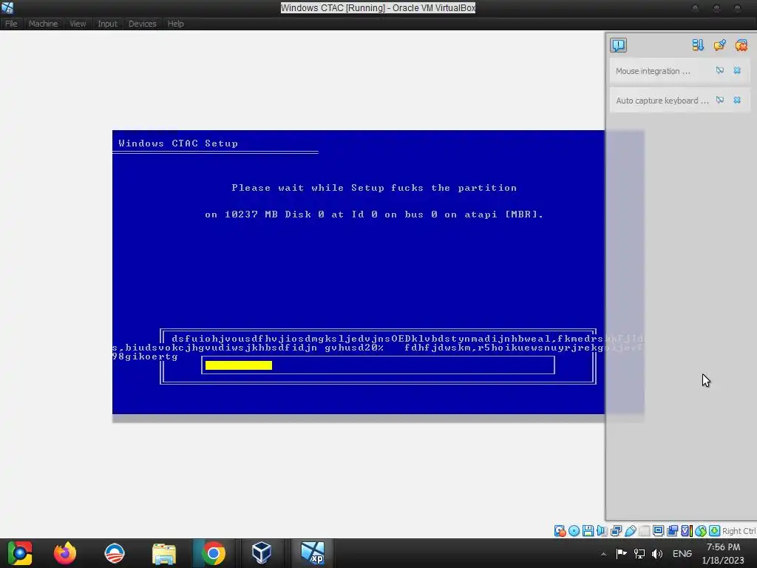
Task: Expand the Auto capture keyboard message
Action: click(662, 101)
